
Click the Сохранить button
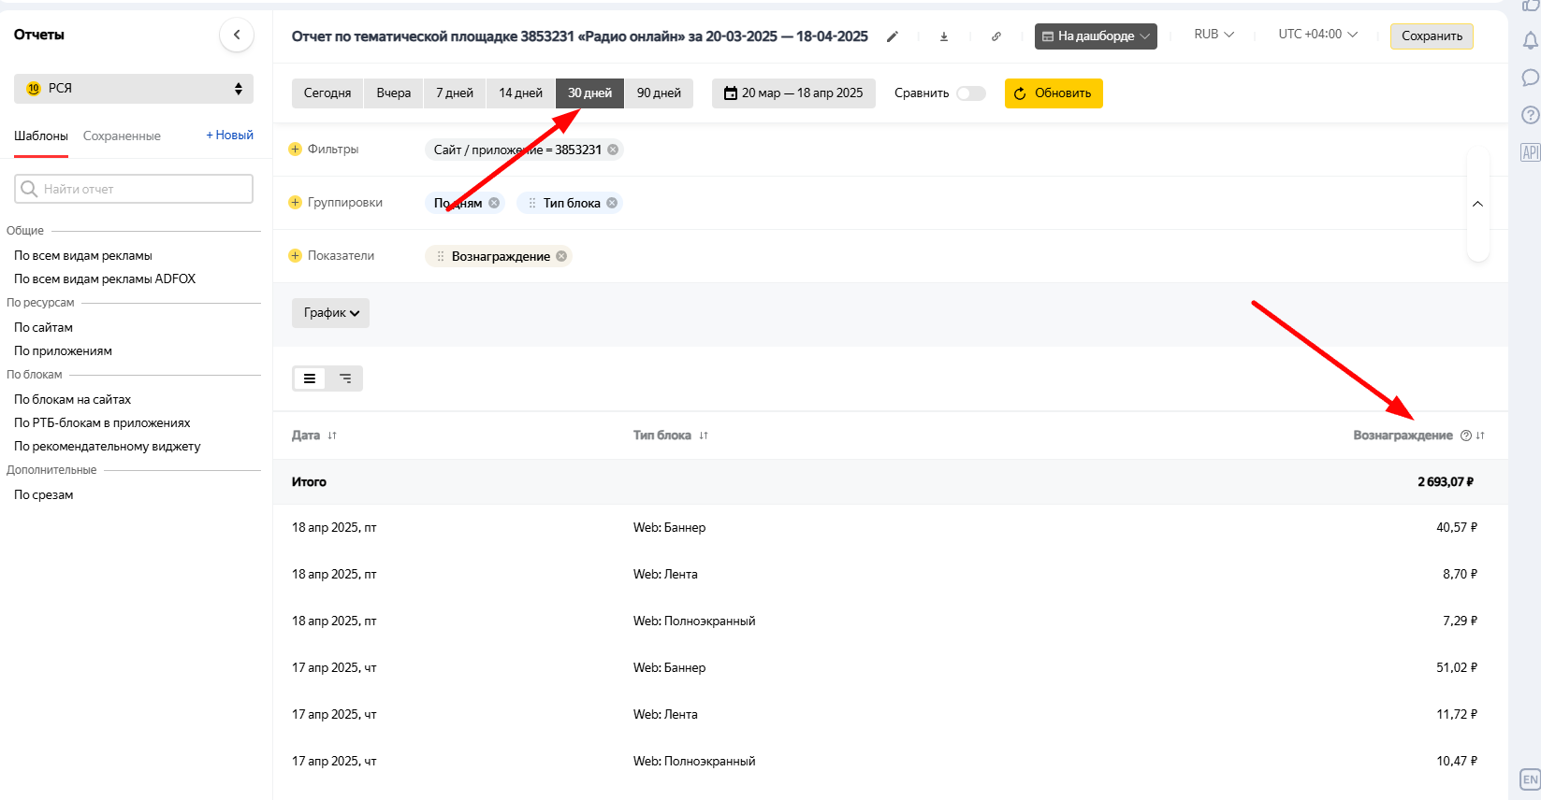[x=1432, y=36]
